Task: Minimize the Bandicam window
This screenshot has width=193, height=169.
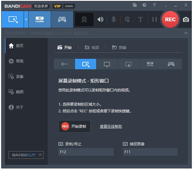Action: [175, 6]
